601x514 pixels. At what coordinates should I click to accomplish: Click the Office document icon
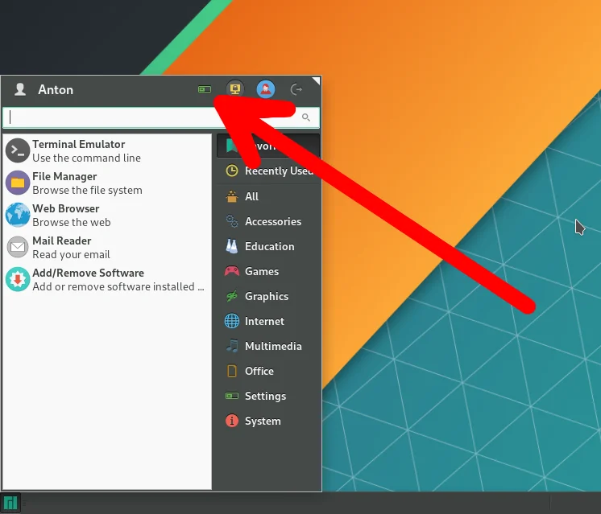(232, 371)
